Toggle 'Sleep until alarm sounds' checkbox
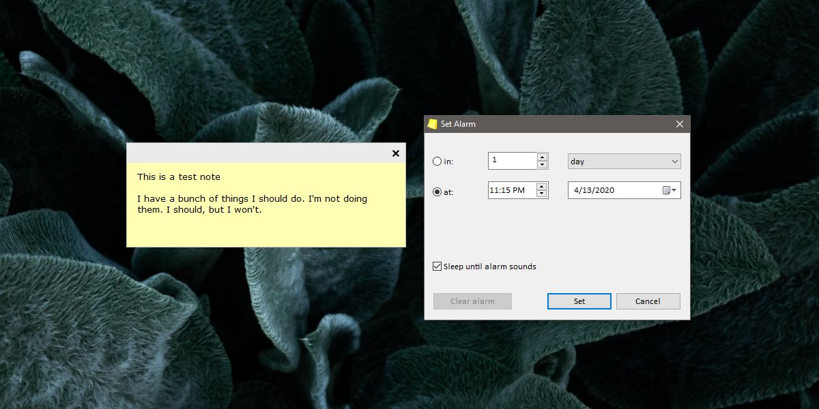The width and height of the screenshot is (819, 409). pos(437,267)
